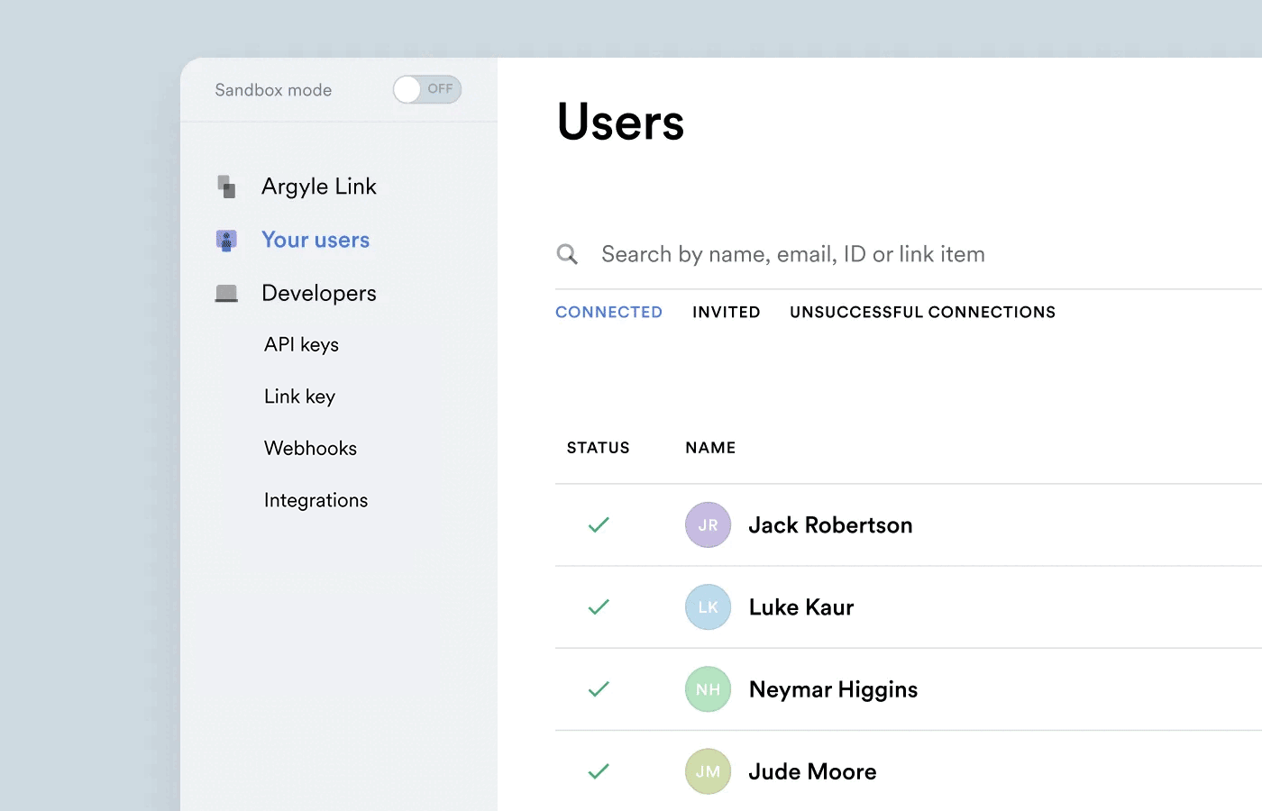Click Jack Robertson's JR avatar
This screenshot has height=811, width=1262.
[x=708, y=525]
